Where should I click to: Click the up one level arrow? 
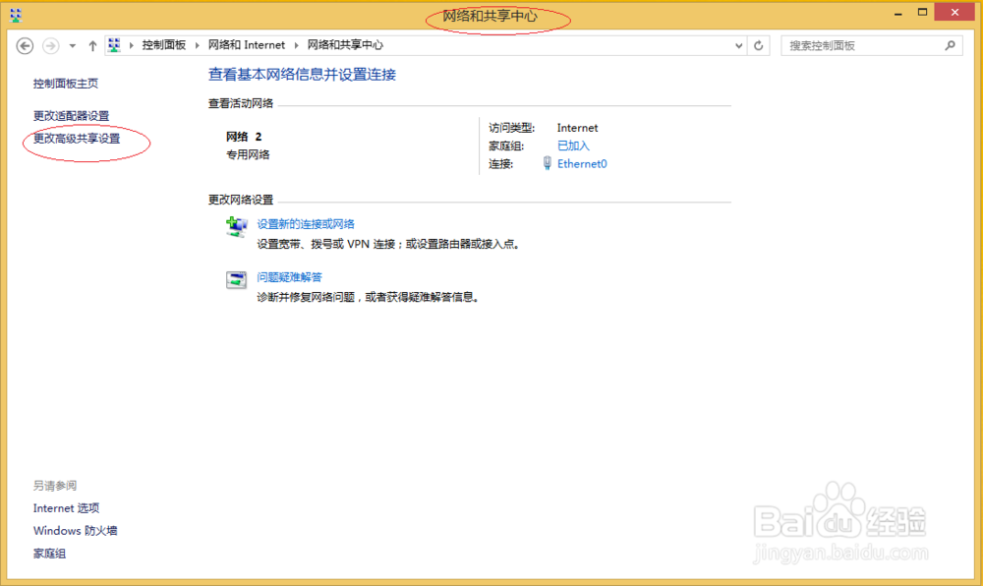[x=91, y=45]
